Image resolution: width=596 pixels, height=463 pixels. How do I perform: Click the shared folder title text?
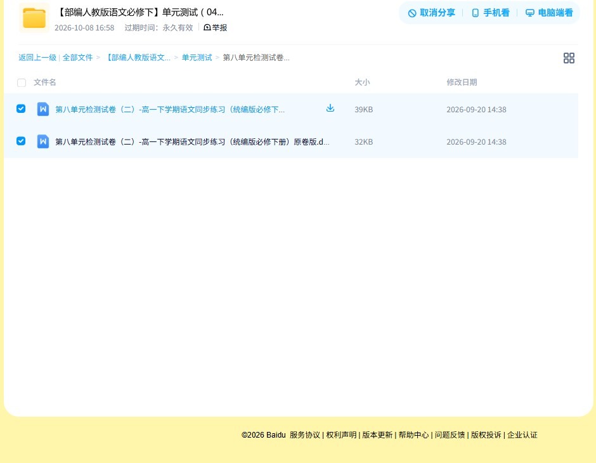[x=139, y=12]
